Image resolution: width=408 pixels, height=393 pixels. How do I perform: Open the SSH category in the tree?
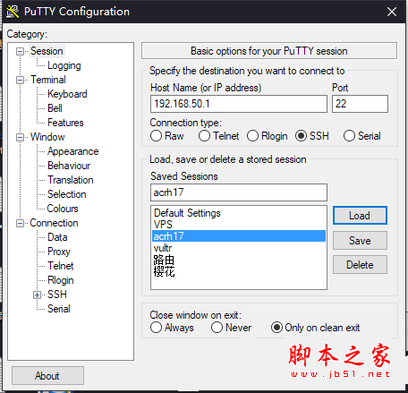tap(57, 295)
